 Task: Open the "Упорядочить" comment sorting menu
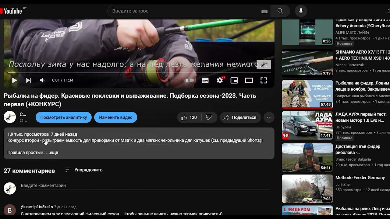[x=84, y=170]
